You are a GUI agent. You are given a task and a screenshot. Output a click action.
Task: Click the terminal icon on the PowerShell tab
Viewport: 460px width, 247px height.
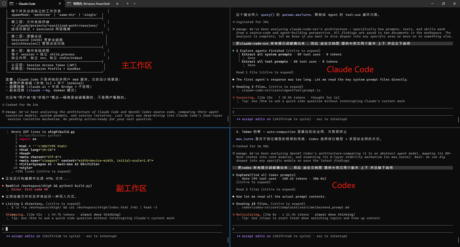point(68,3)
